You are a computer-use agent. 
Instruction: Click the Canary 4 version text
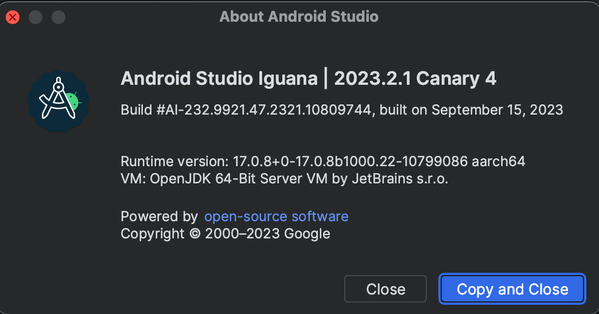pos(456,78)
